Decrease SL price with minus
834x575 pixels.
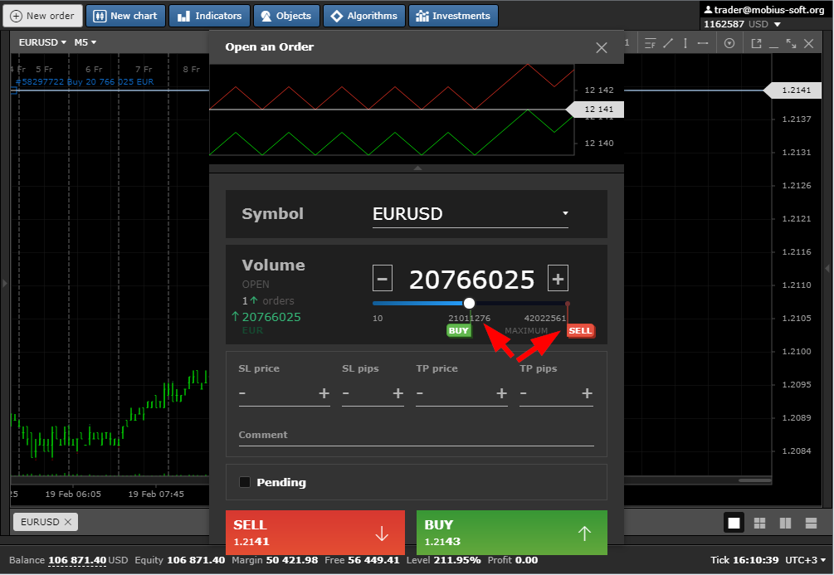[x=242, y=393]
